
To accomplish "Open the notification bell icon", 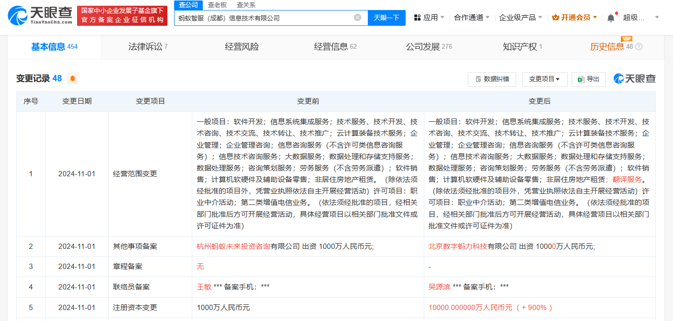I will click(x=611, y=18).
